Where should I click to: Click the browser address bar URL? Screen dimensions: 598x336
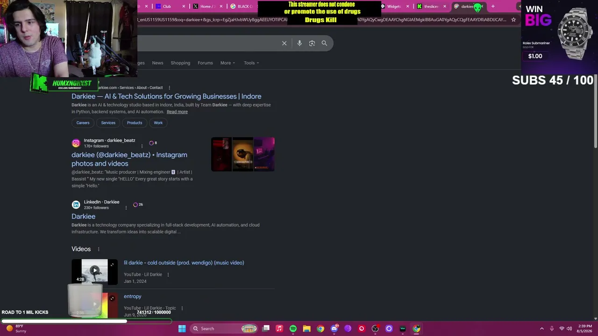click(321, 20)
